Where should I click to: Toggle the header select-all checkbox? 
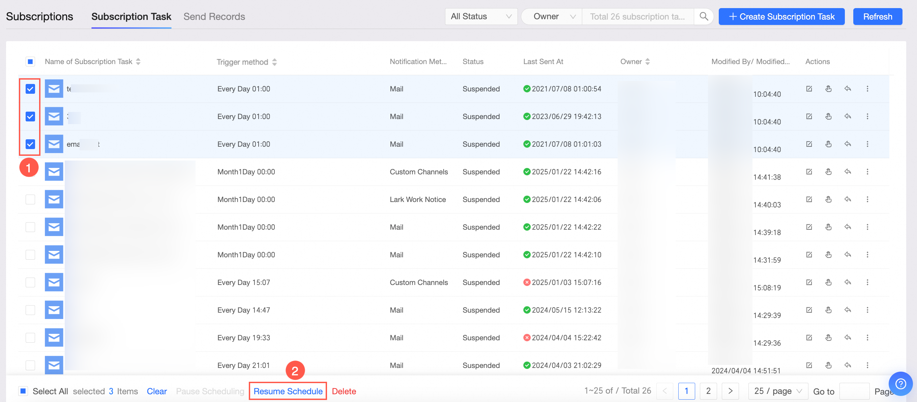pyautogui.click(x=30, y=62)
